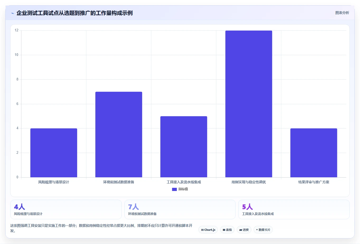Open the 7人 data card
The height and width of the screenshot is (244, 360).
coord(180,209)
